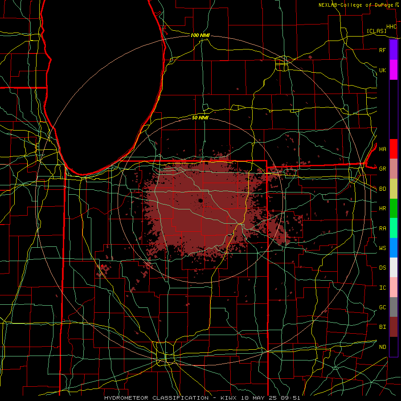Click the 'BD' legend label

coord(383,189)
